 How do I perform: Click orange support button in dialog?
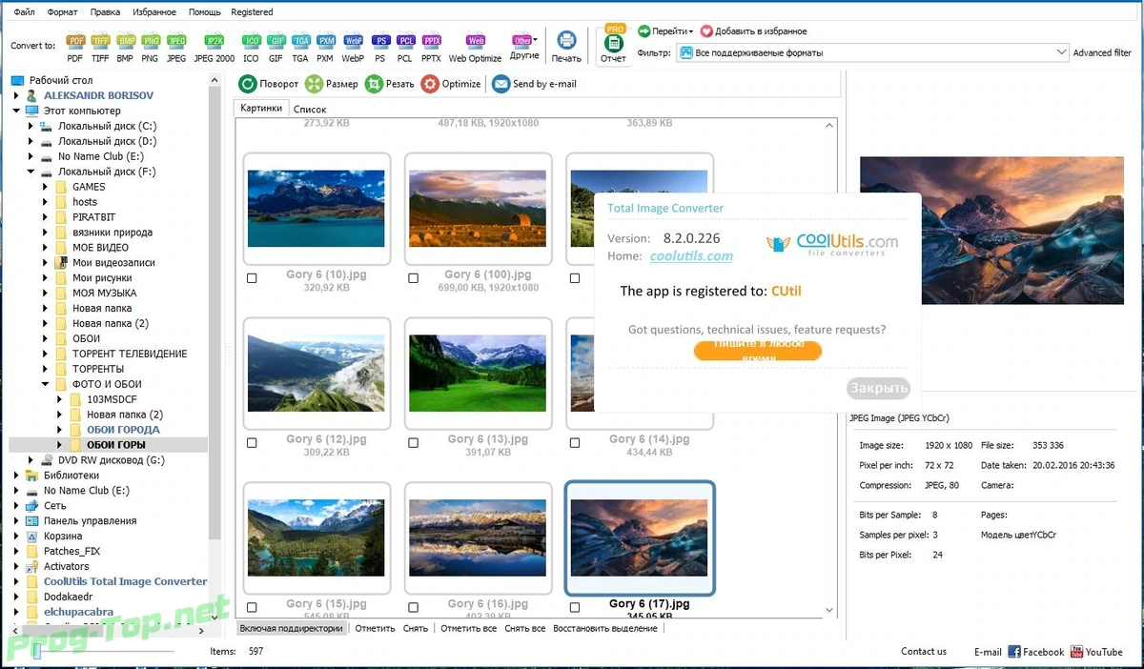(757, 351)
